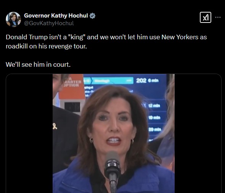
Task: Click the black letterbox left of the video
Action: [x=29, y=133]
